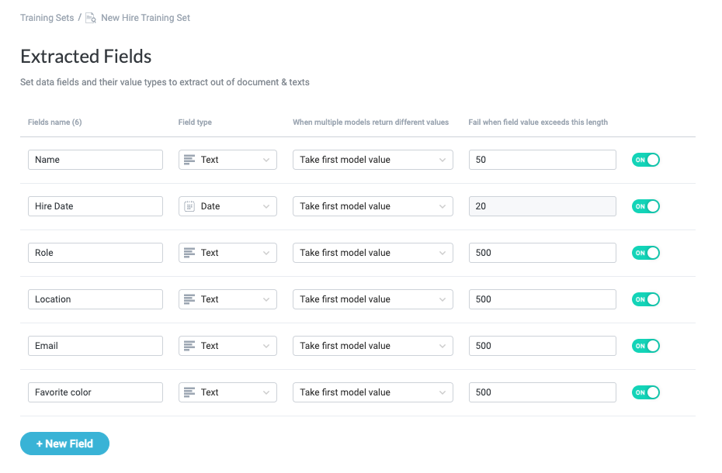Click the text type icon in the Role row
Image resolution: width=722 pixels, height=473 pixels.
tap(189, 253)
